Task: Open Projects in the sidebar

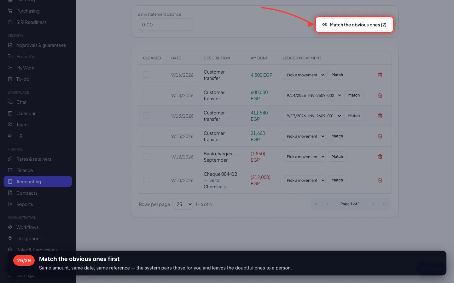Action: [38, 57]
